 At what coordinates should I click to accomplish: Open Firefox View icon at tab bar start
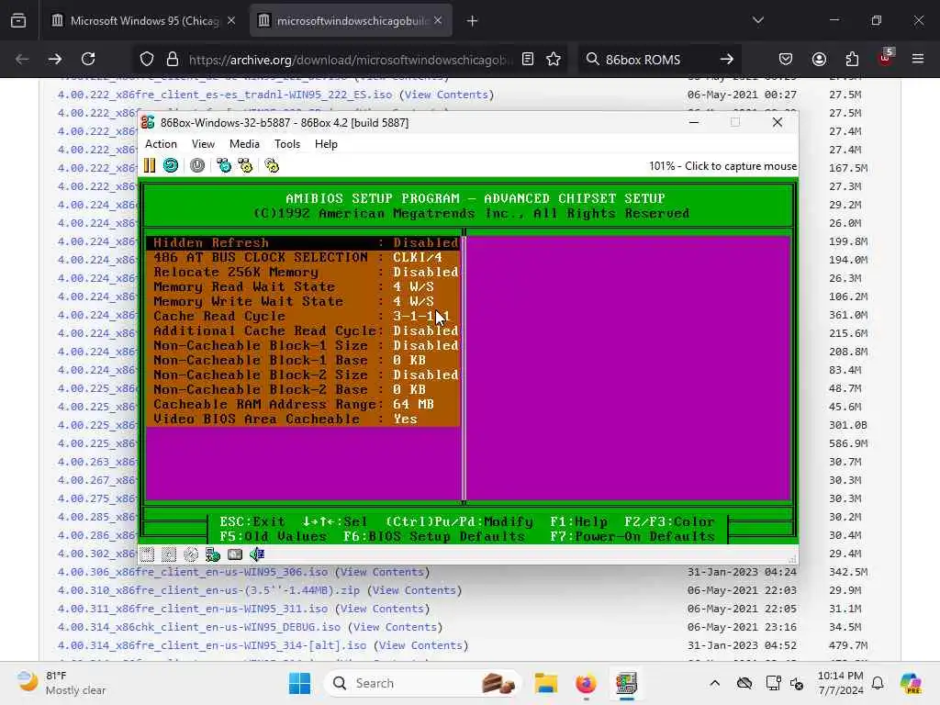tap(18, 21)
